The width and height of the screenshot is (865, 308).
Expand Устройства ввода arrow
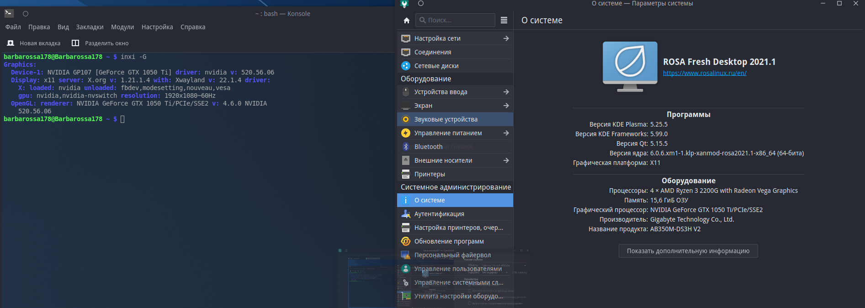[506, 92]
